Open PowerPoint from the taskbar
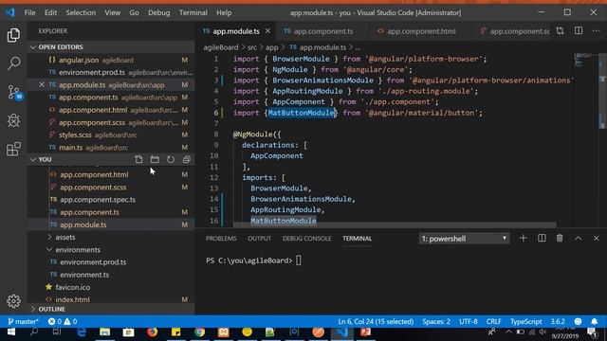607x341 pixels. [x=365, y=332]
